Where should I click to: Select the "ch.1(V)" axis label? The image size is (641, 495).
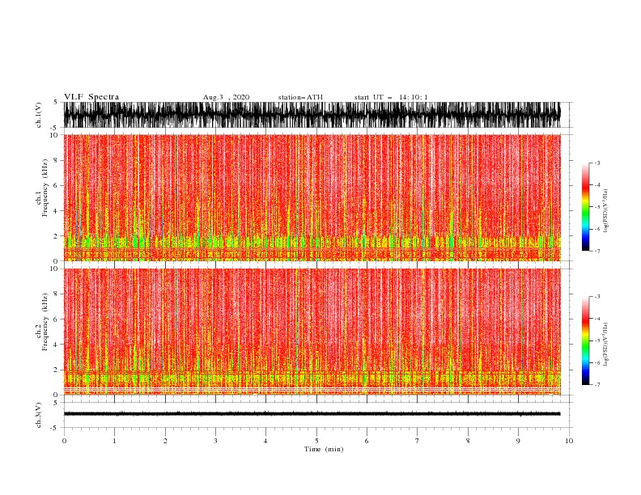point(39,115)
